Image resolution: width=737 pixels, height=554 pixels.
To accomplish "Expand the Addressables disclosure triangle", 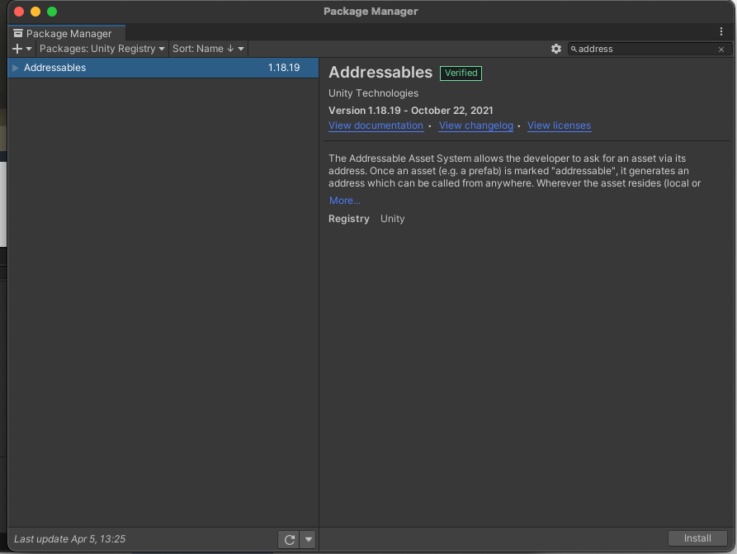I will [x=14, y=67].
